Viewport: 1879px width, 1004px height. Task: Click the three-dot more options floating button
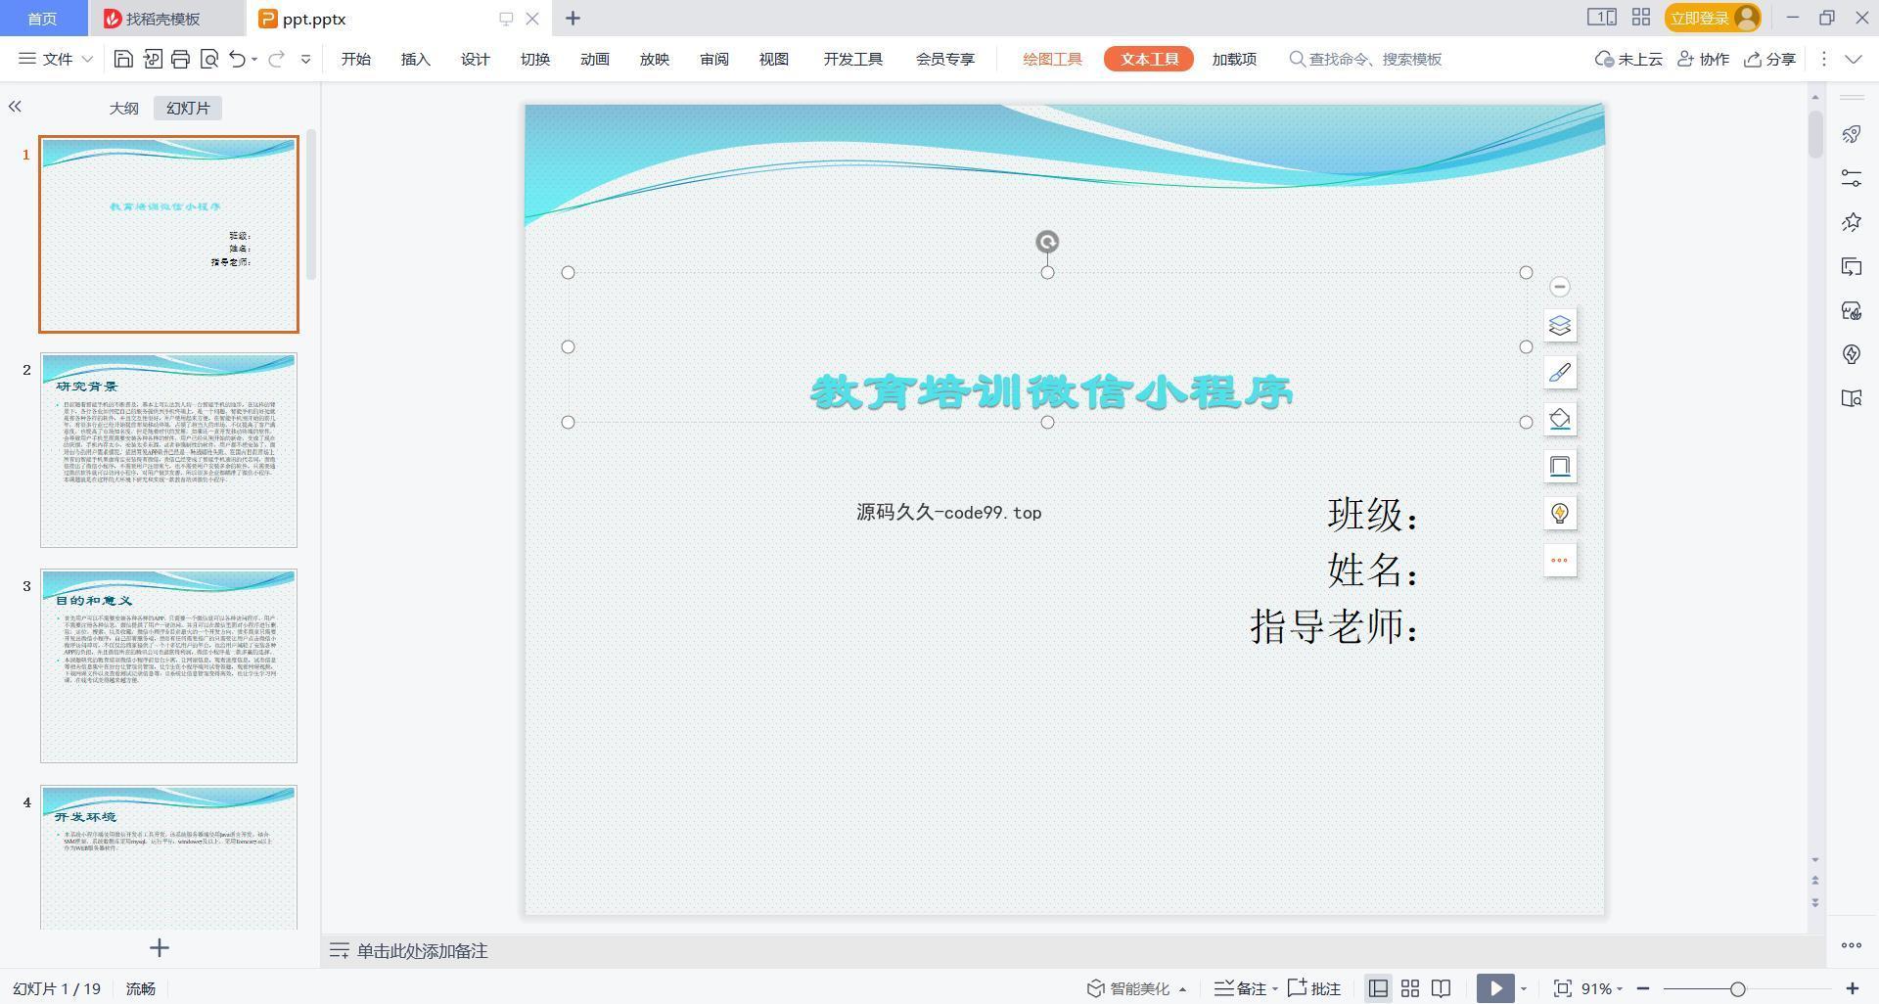pyautogui.click(x=1560, y=561)
